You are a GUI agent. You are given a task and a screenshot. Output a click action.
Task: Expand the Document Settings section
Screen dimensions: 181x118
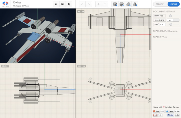coord(164,11)
